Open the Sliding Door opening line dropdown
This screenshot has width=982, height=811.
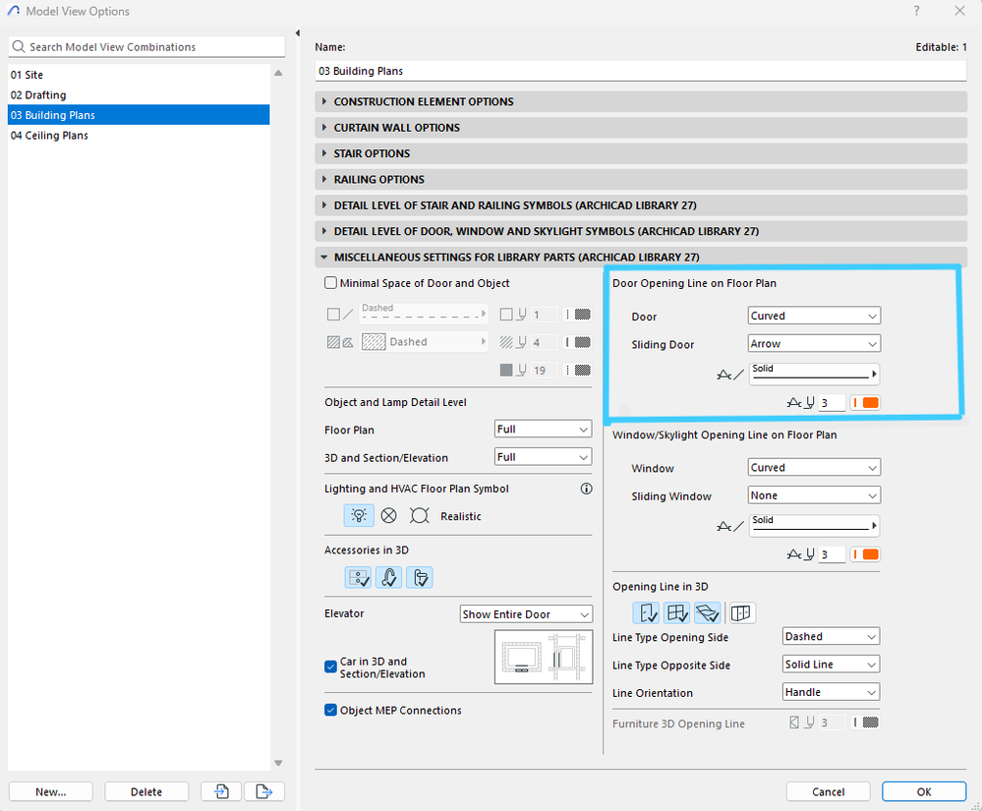point(814,344)
